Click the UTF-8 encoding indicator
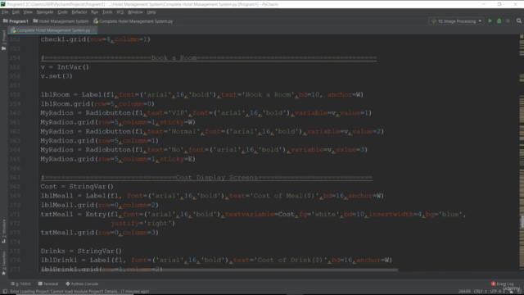This screenshot has width=524, height=295. click(x=497, y=292)
